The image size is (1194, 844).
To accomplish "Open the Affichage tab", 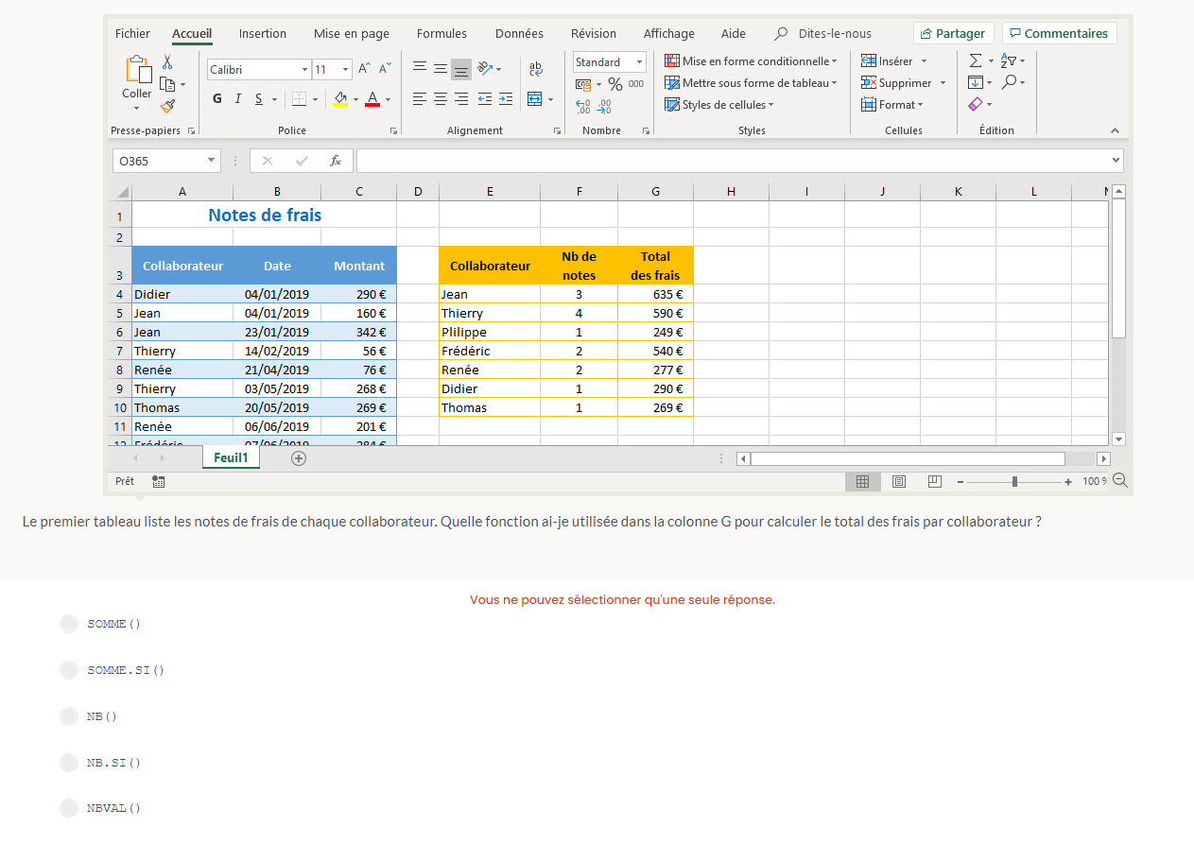I will tap(669, 33).
